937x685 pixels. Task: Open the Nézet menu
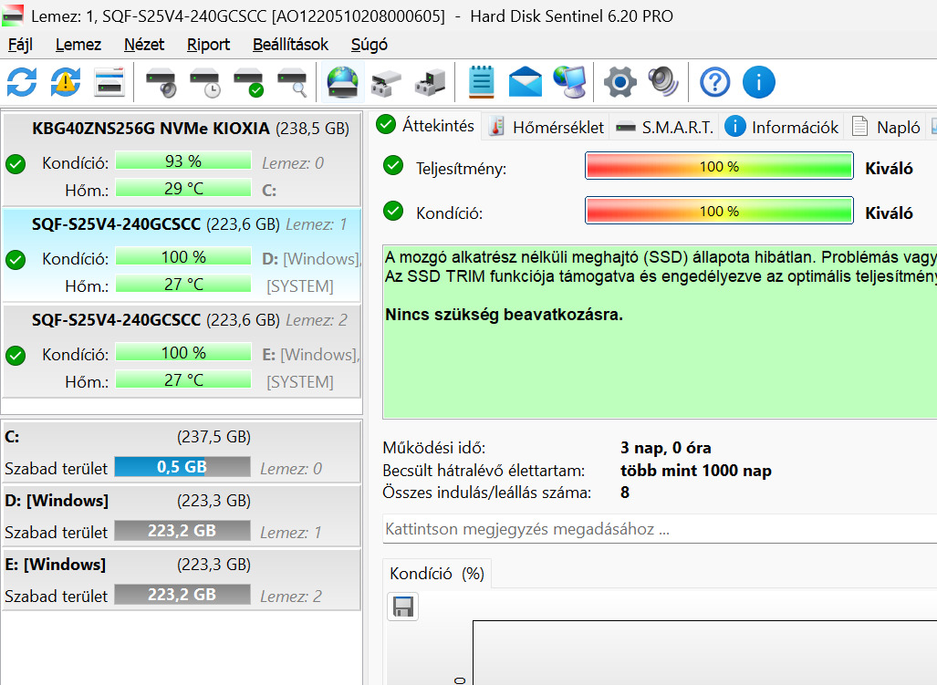[144, 45]
